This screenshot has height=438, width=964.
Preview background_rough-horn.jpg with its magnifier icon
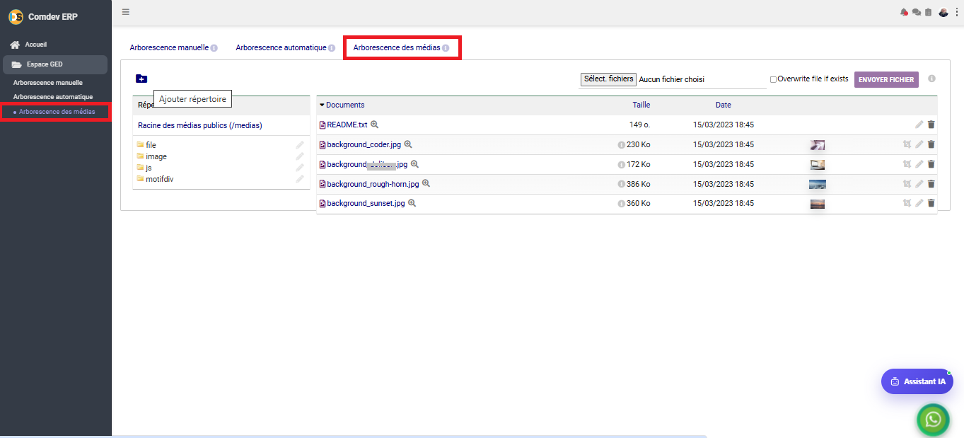coord(426,184)
